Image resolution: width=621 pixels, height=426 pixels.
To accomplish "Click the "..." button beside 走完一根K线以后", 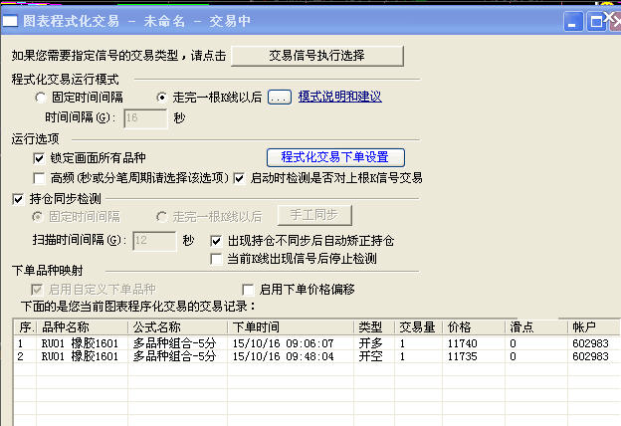I will tap(279, 98).
